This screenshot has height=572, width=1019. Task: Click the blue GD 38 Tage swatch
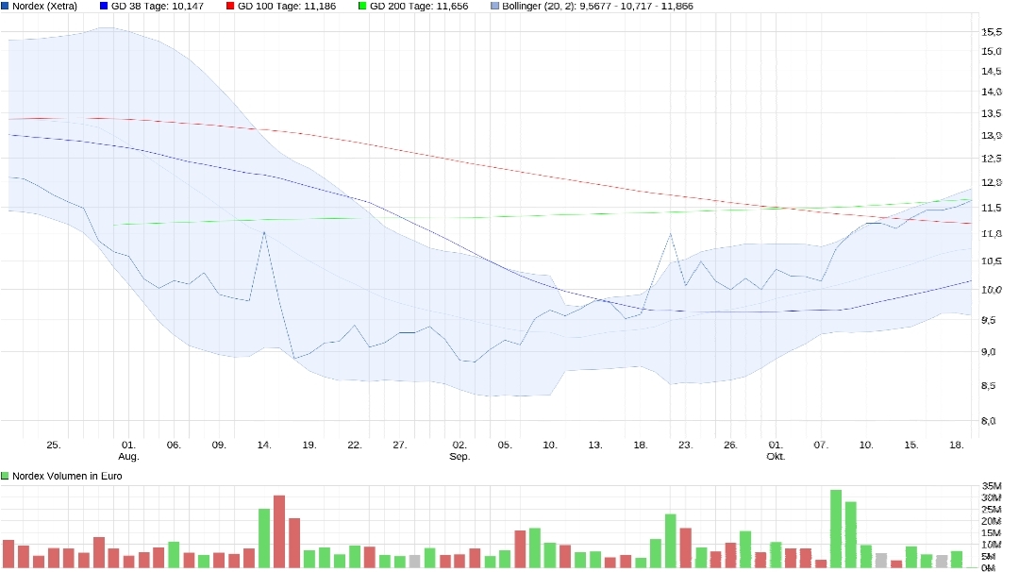coord(104,6)
